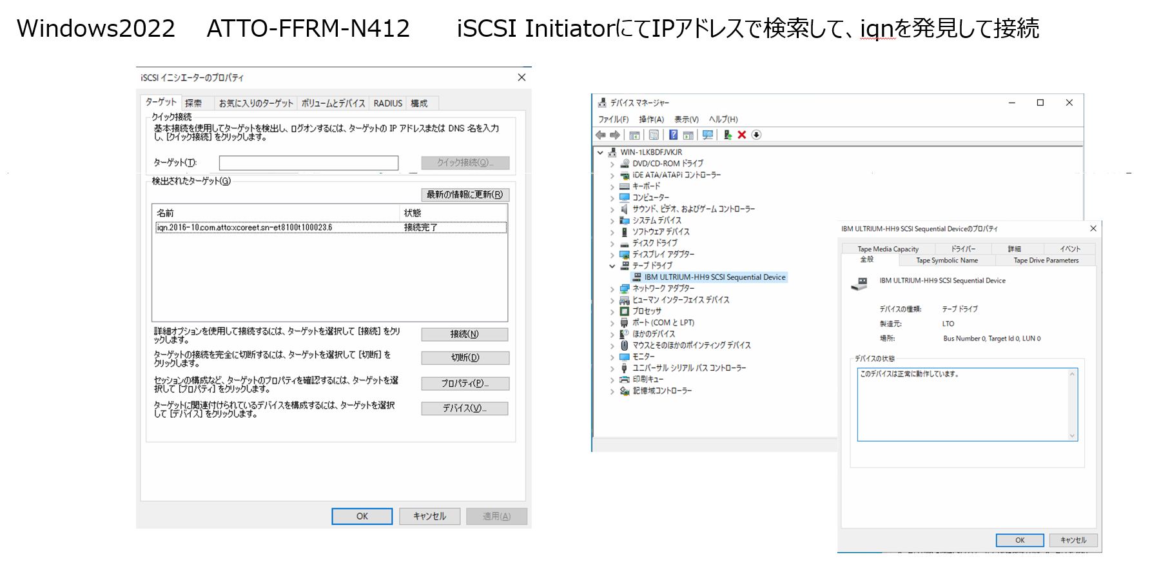Viewport: 1150px width, 588px height.
Task: Click the red X uninstall device toolbar icon
Action: tap(742, 135)
